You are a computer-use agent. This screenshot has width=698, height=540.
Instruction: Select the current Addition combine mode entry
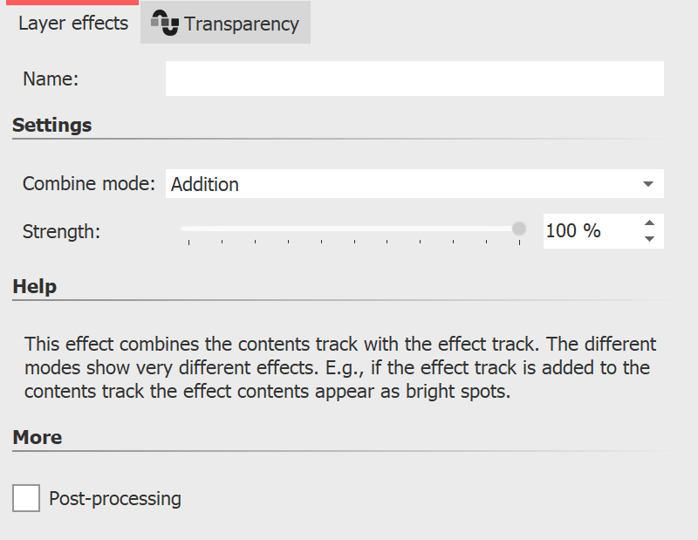(x=205, y=184)
